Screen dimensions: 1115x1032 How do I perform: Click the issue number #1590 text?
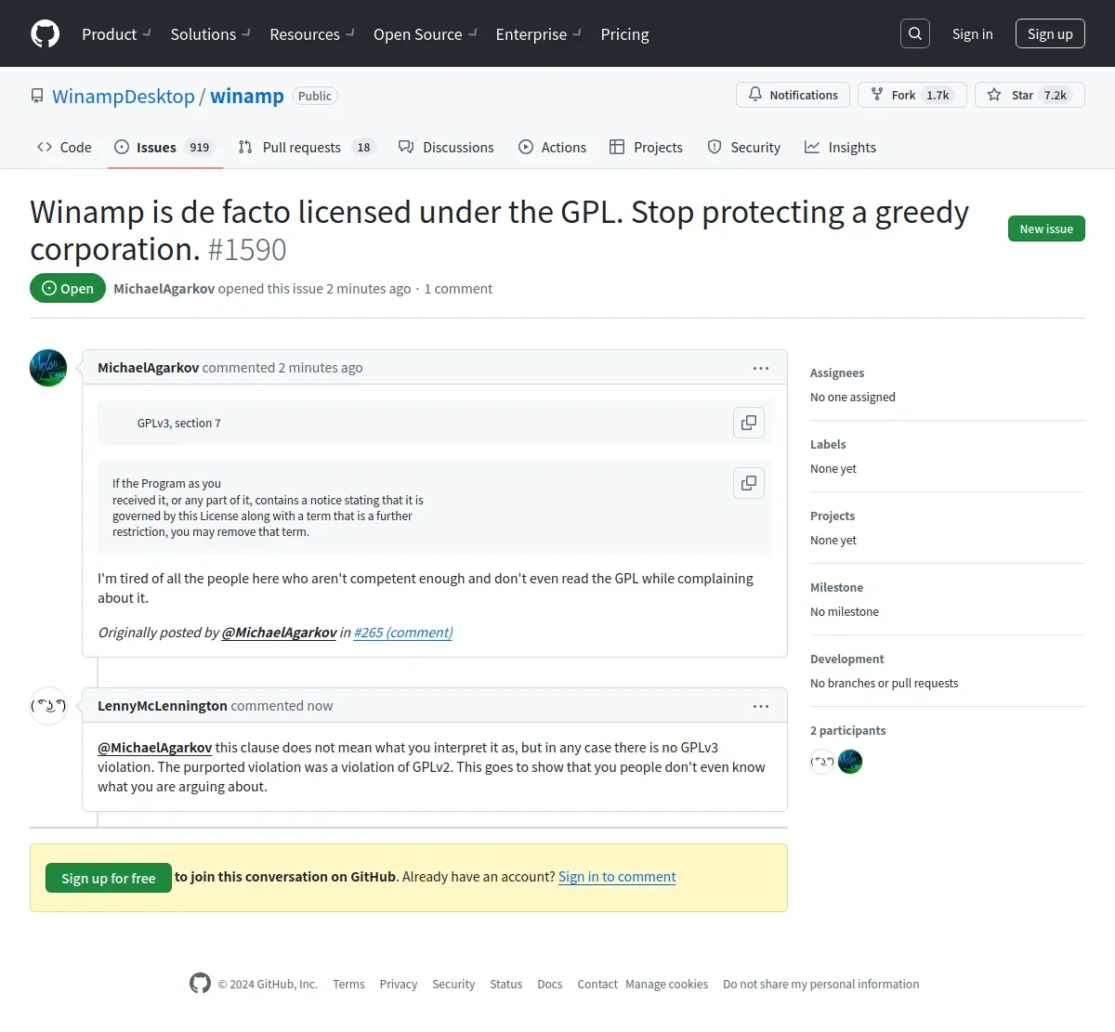click(247, 250)
